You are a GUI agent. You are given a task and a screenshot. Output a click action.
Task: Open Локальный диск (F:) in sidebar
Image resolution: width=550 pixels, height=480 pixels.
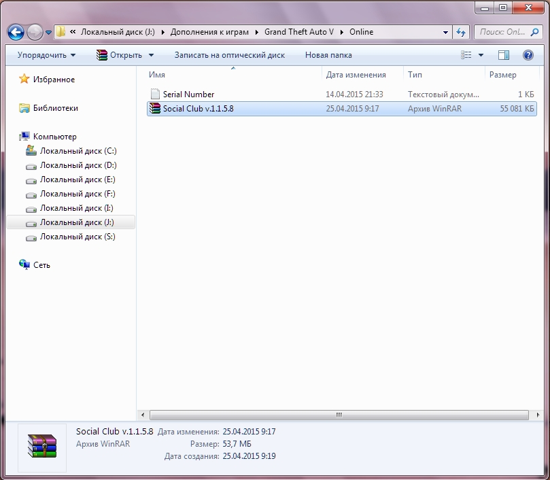pyautogui.click(x=78, y=194)
